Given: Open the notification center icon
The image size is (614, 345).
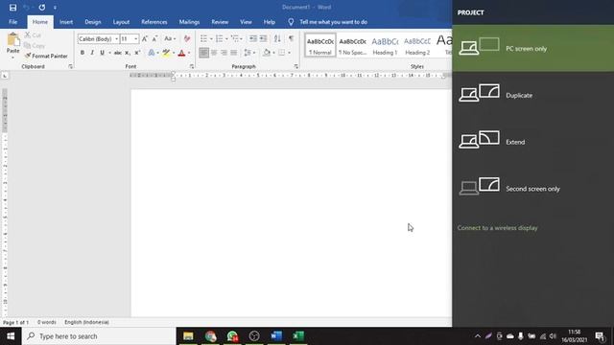Looking at the screenshot, I should [x=600, y=336].
